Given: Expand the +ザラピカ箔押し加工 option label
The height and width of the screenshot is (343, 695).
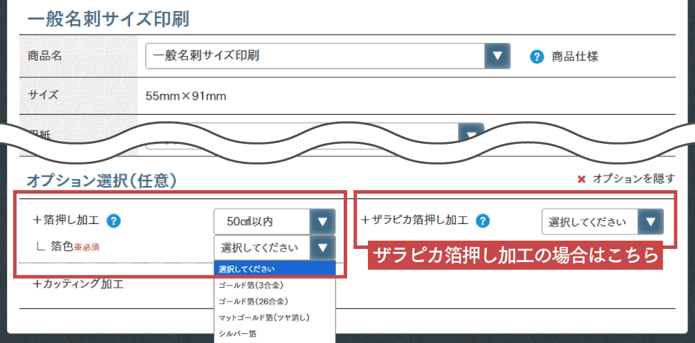Looking at the screenshot, I should 415,221.
